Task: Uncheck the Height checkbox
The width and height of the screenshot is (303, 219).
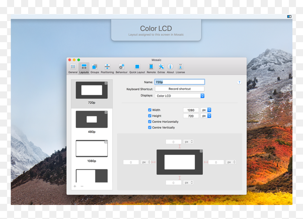Action: (x=150, y=116)
